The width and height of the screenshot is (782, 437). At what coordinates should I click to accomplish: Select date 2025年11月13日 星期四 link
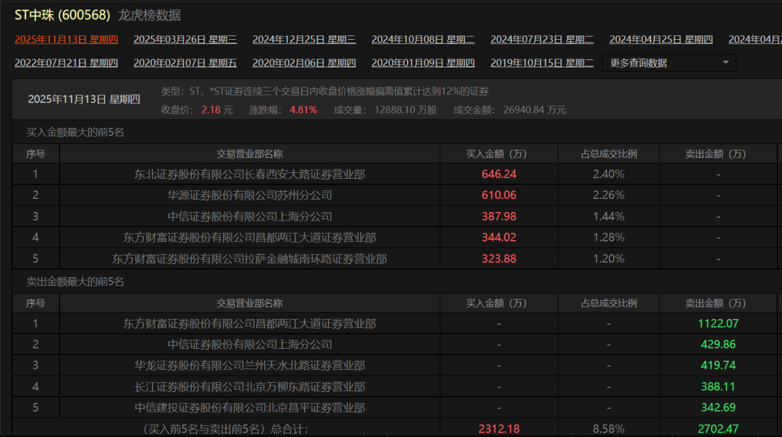[67, 39]
